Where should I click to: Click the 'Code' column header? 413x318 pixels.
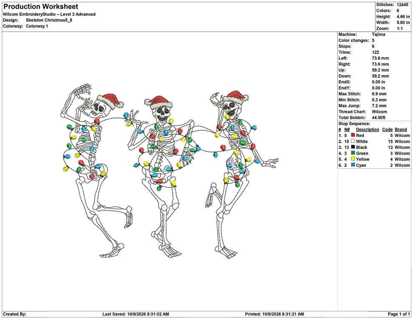click(x=387, y=129)
